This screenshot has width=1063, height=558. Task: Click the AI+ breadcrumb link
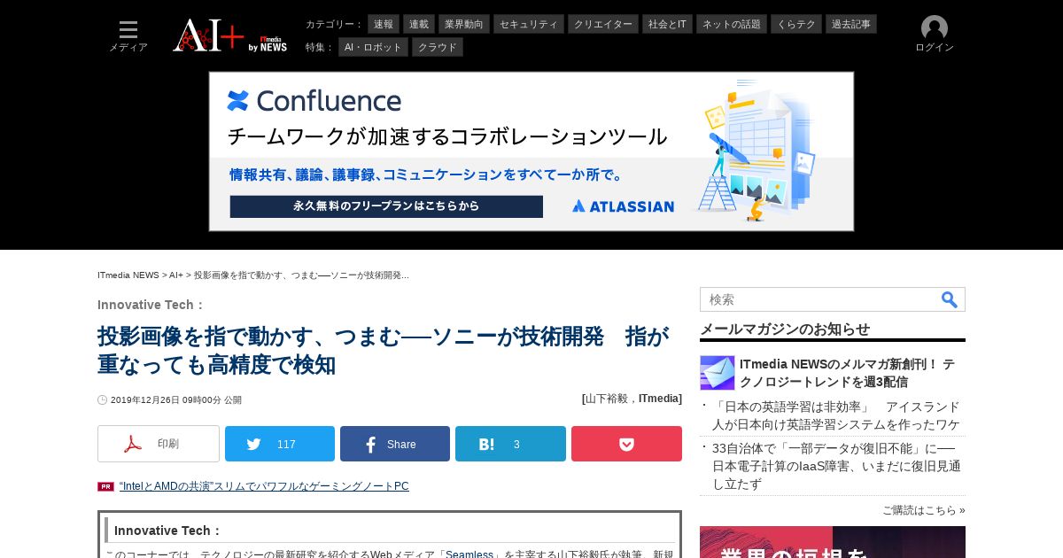176,275
